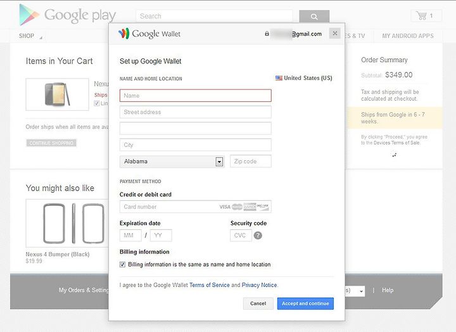Screen dimensions: 456x332
Task: Click the second address line field
Action: [196, 129]
